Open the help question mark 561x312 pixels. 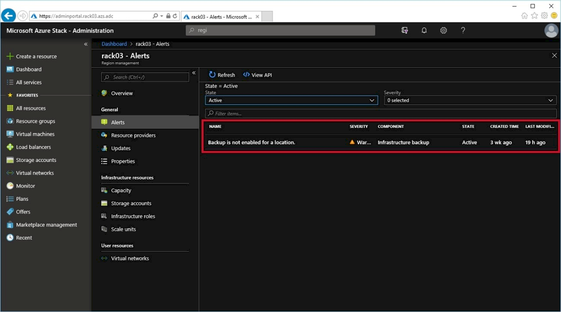(x=463, y=31)
